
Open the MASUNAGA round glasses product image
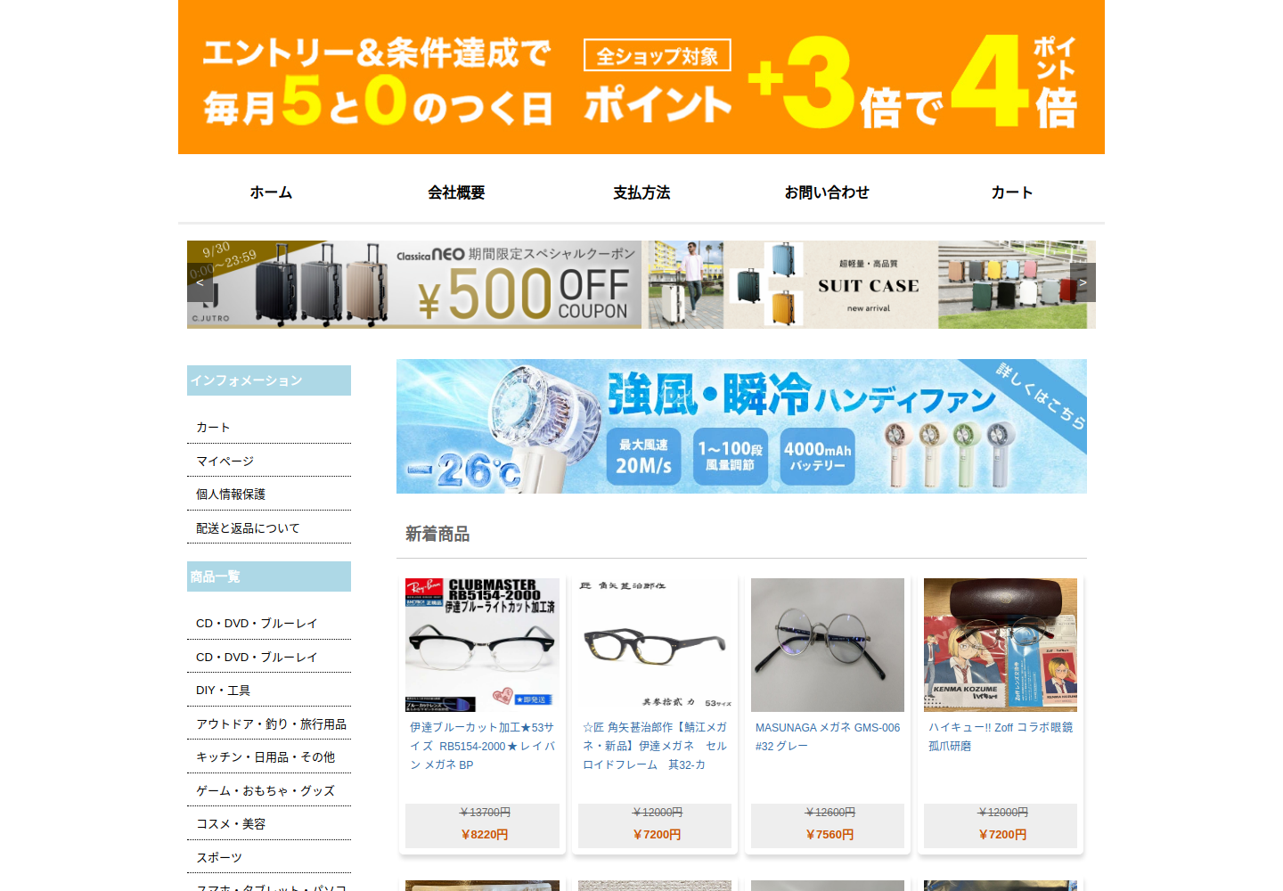pyautogui.click(x=828, y=645)
